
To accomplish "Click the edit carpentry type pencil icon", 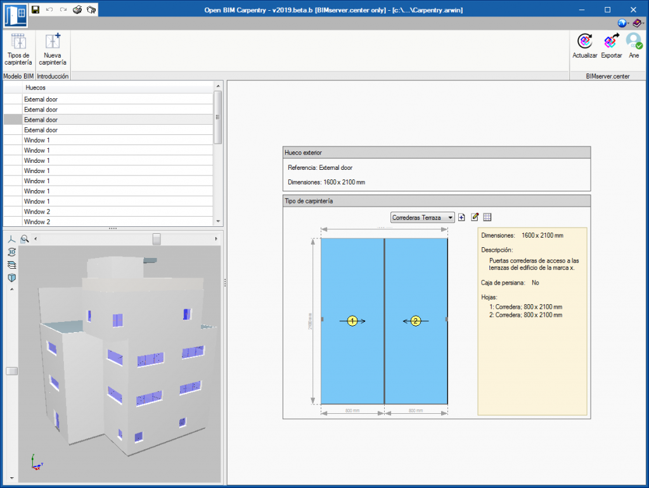I will (475, 217).
